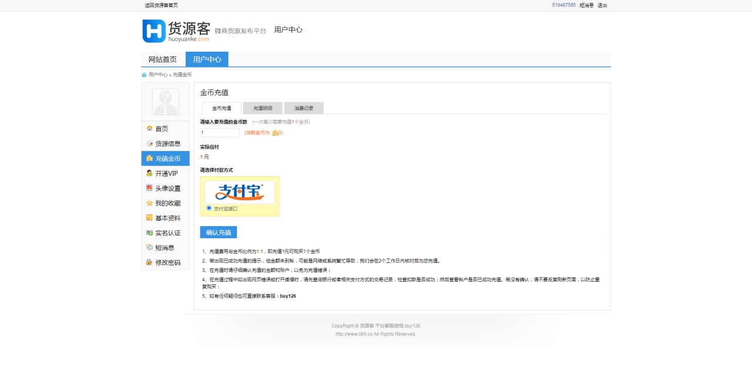Open 短消息 messages from sidebar
The height and width of the screenshot is (374, 752).
pyautogui.click(x=160, y=247)
